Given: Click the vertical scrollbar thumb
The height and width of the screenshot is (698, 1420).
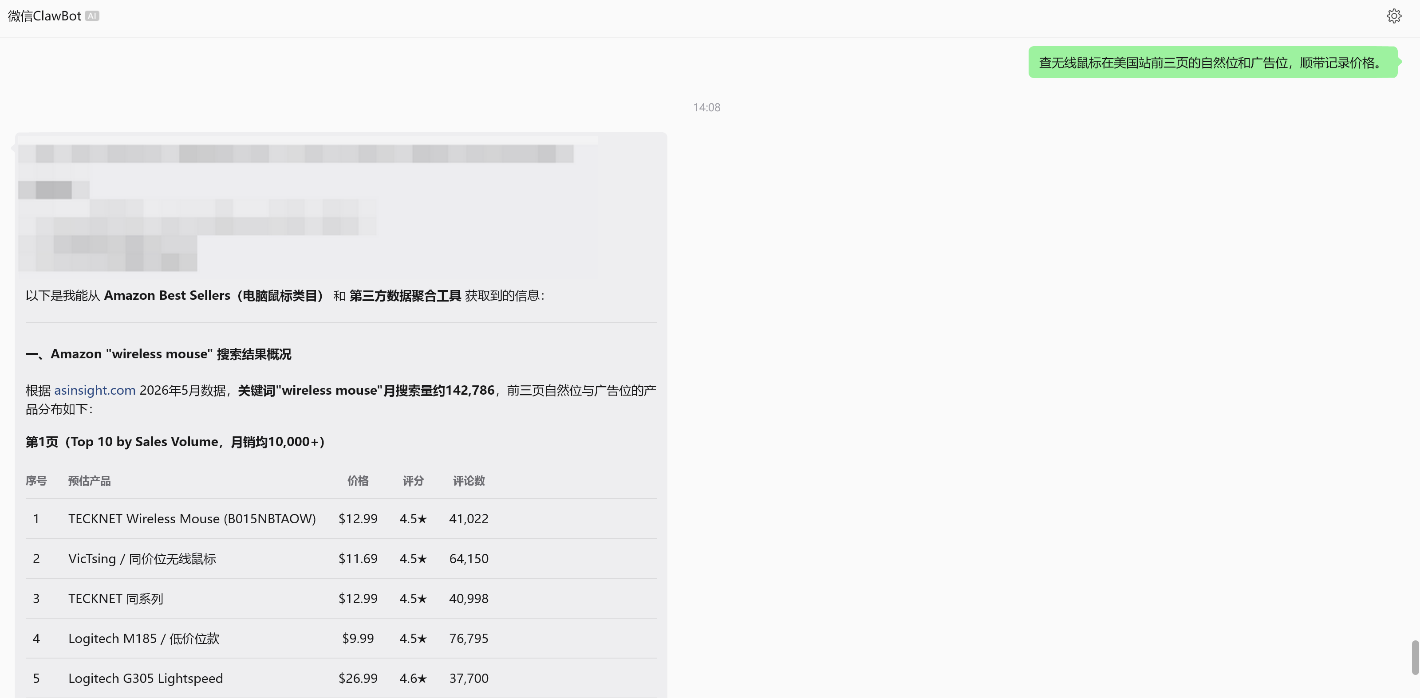Looking at the screenshot, I should coord(1415,657).
